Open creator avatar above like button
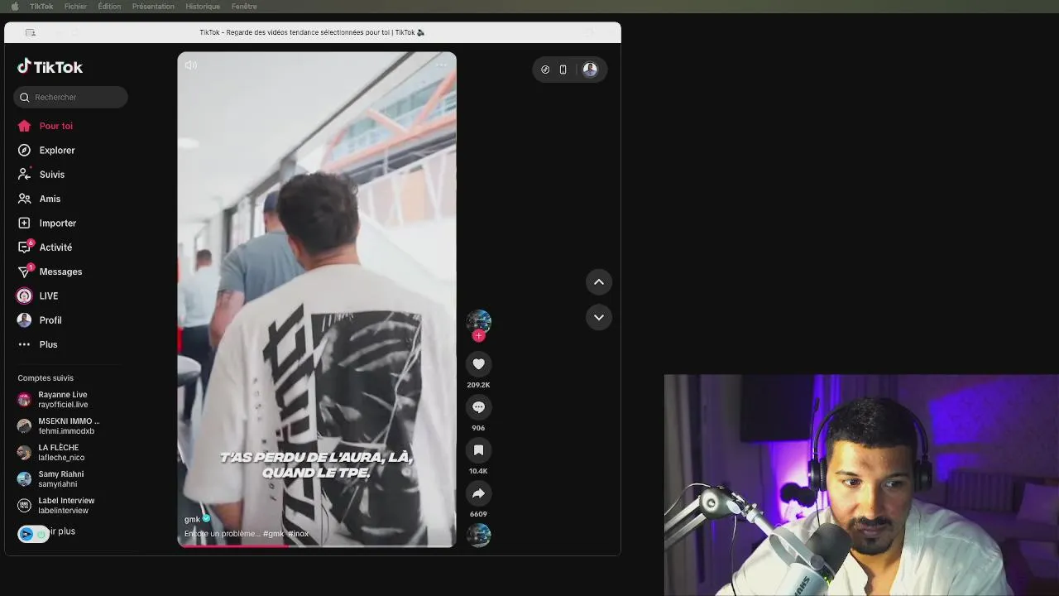The width and height of the screenshot is (1059, 596). (x=478, y=321)
